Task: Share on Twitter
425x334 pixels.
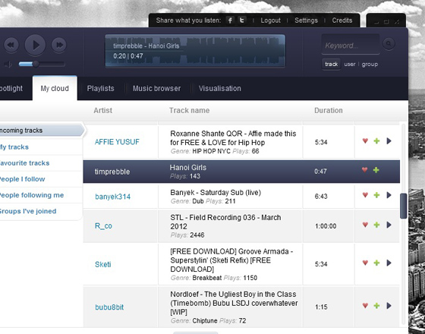Action: point(242,20)
